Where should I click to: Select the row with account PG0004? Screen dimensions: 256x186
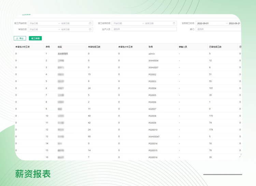point(153,88)
